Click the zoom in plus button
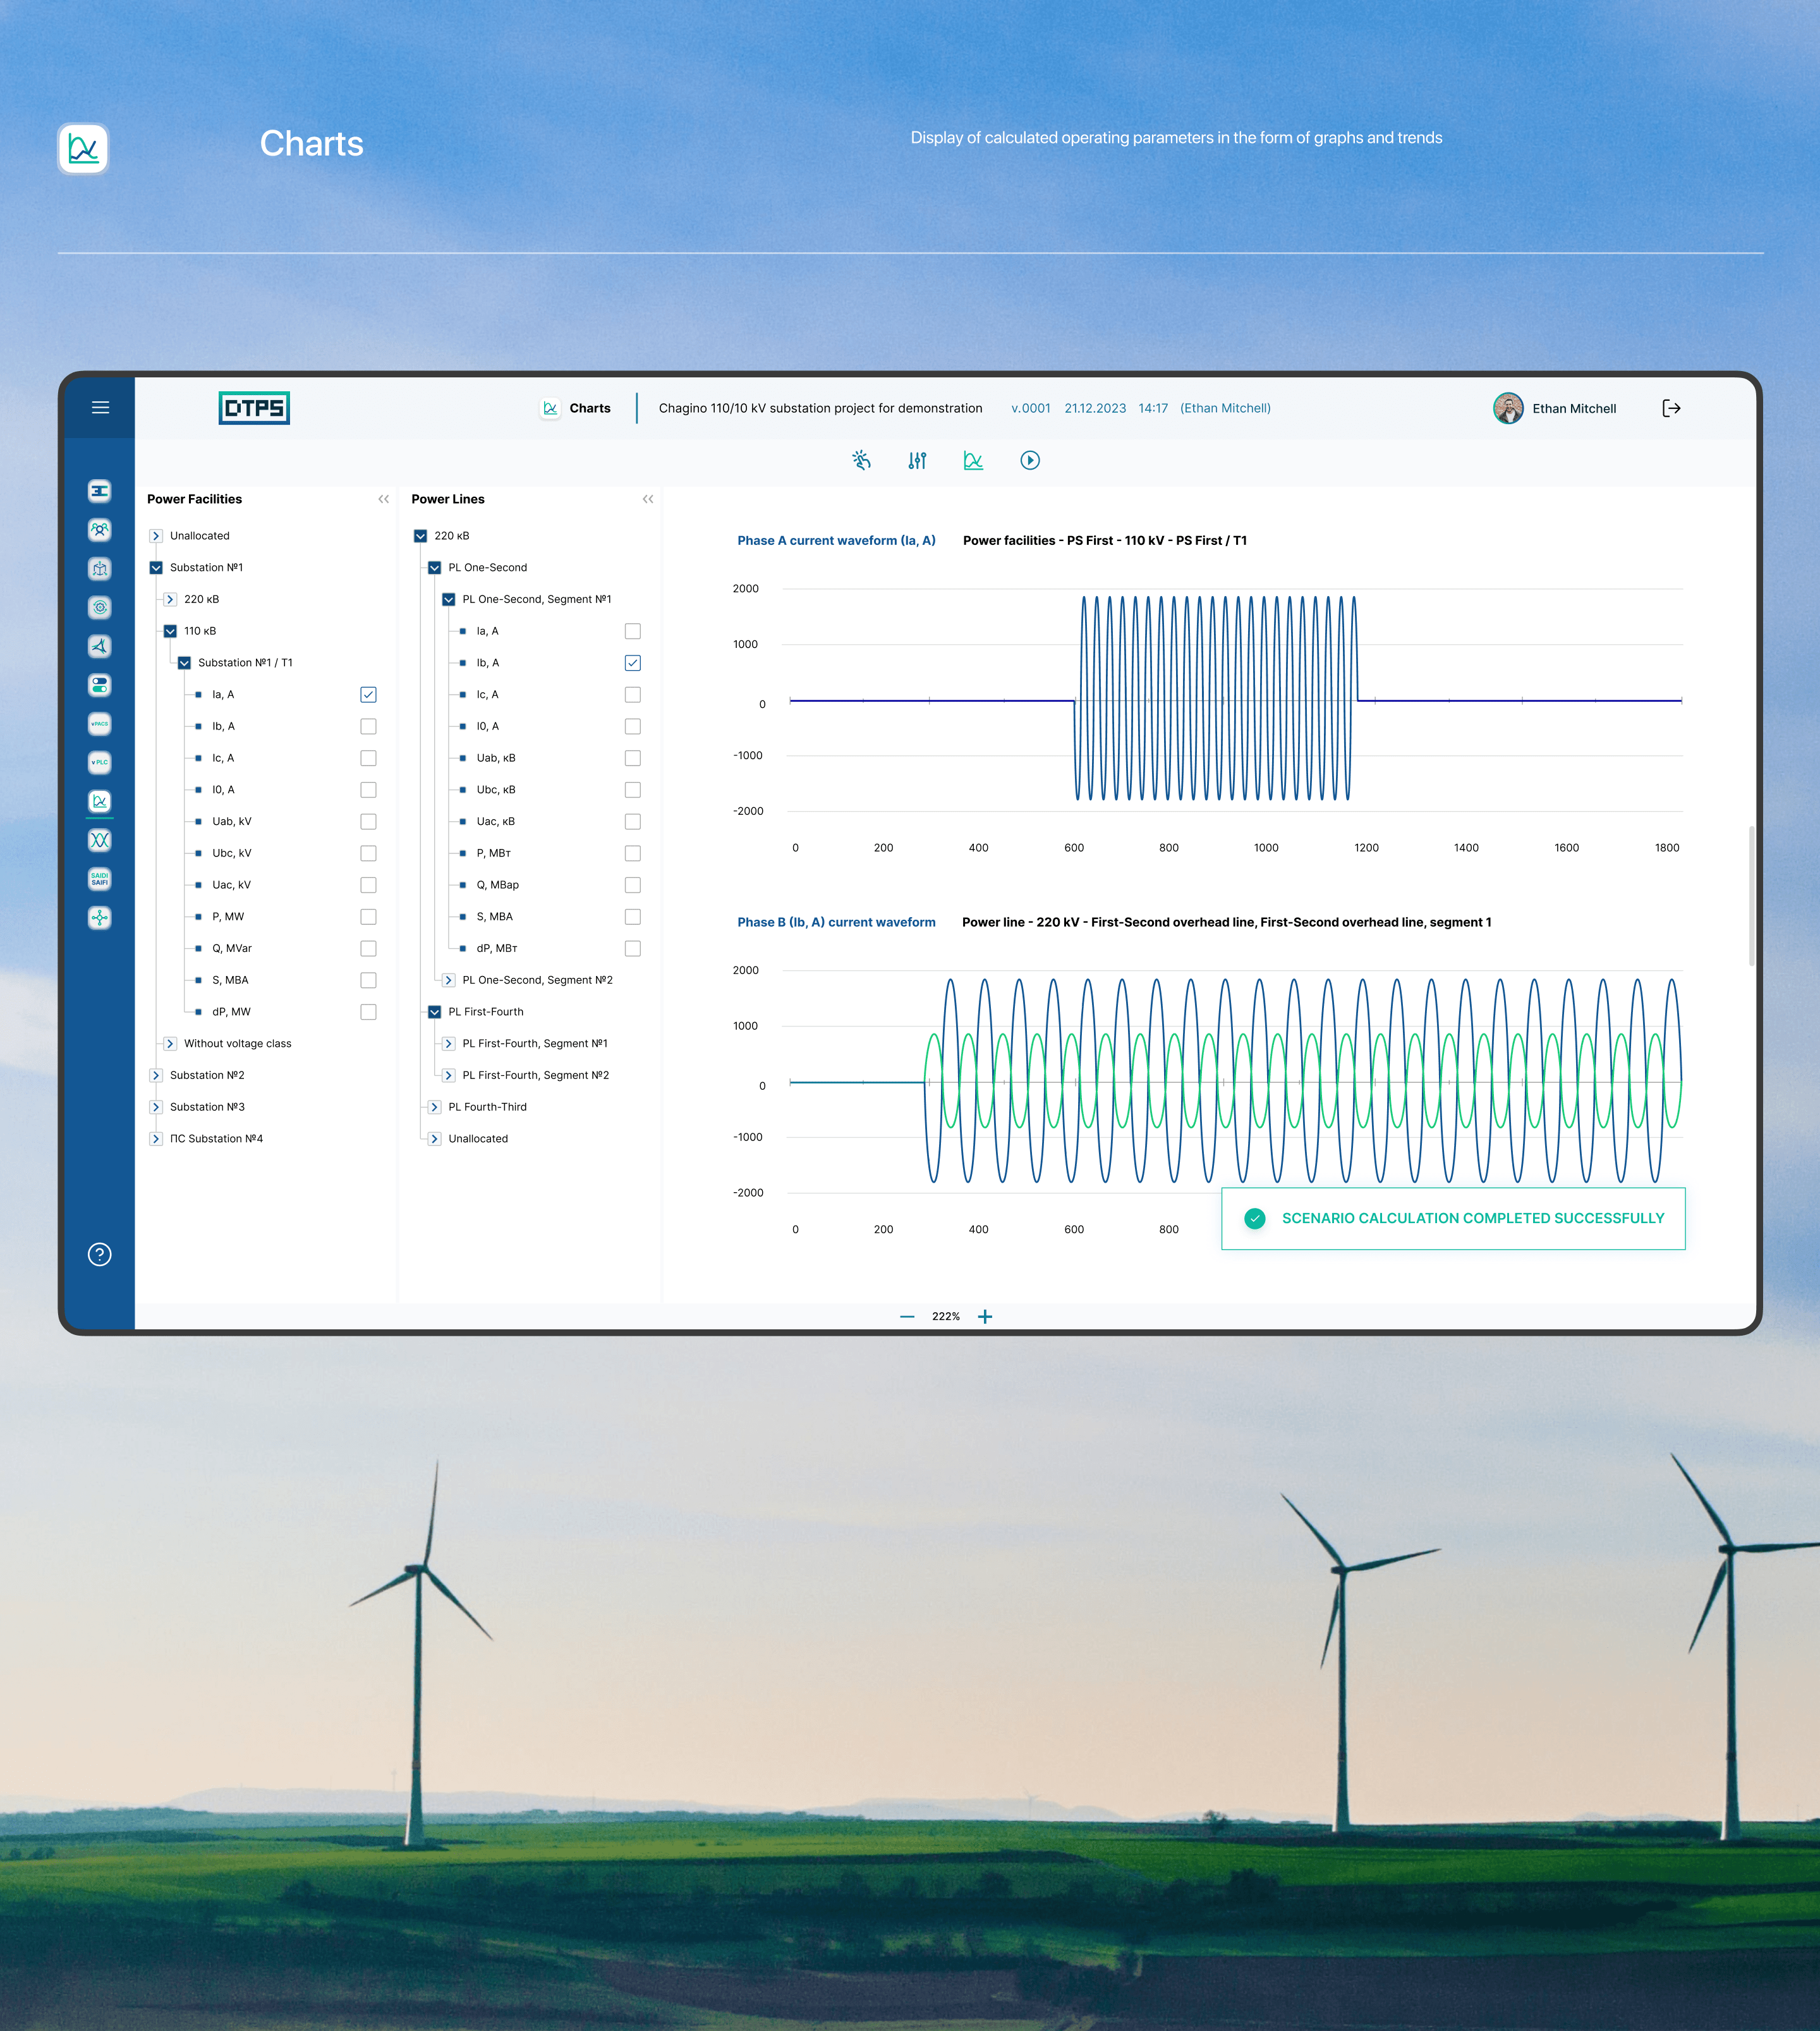 tap(985, 1317)
